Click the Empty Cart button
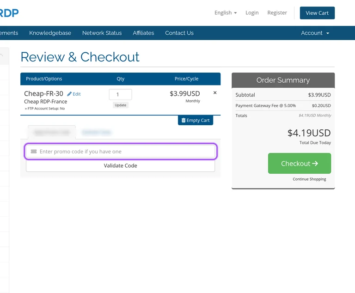The height and width of the screenshot is (293, 355). point(196,120)
